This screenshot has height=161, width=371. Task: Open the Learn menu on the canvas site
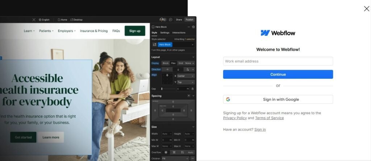point(29,31)
